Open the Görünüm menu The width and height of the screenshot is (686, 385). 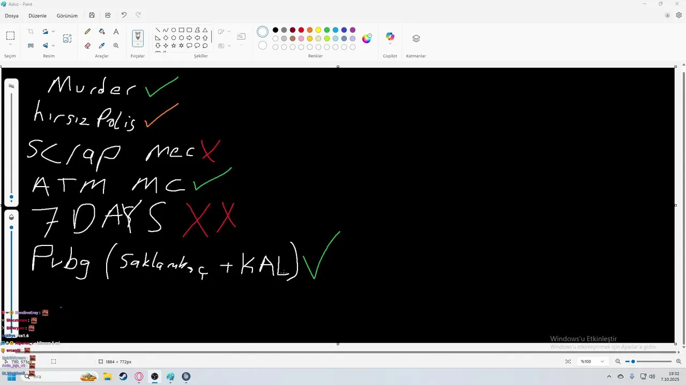click(x=67, y=16)
